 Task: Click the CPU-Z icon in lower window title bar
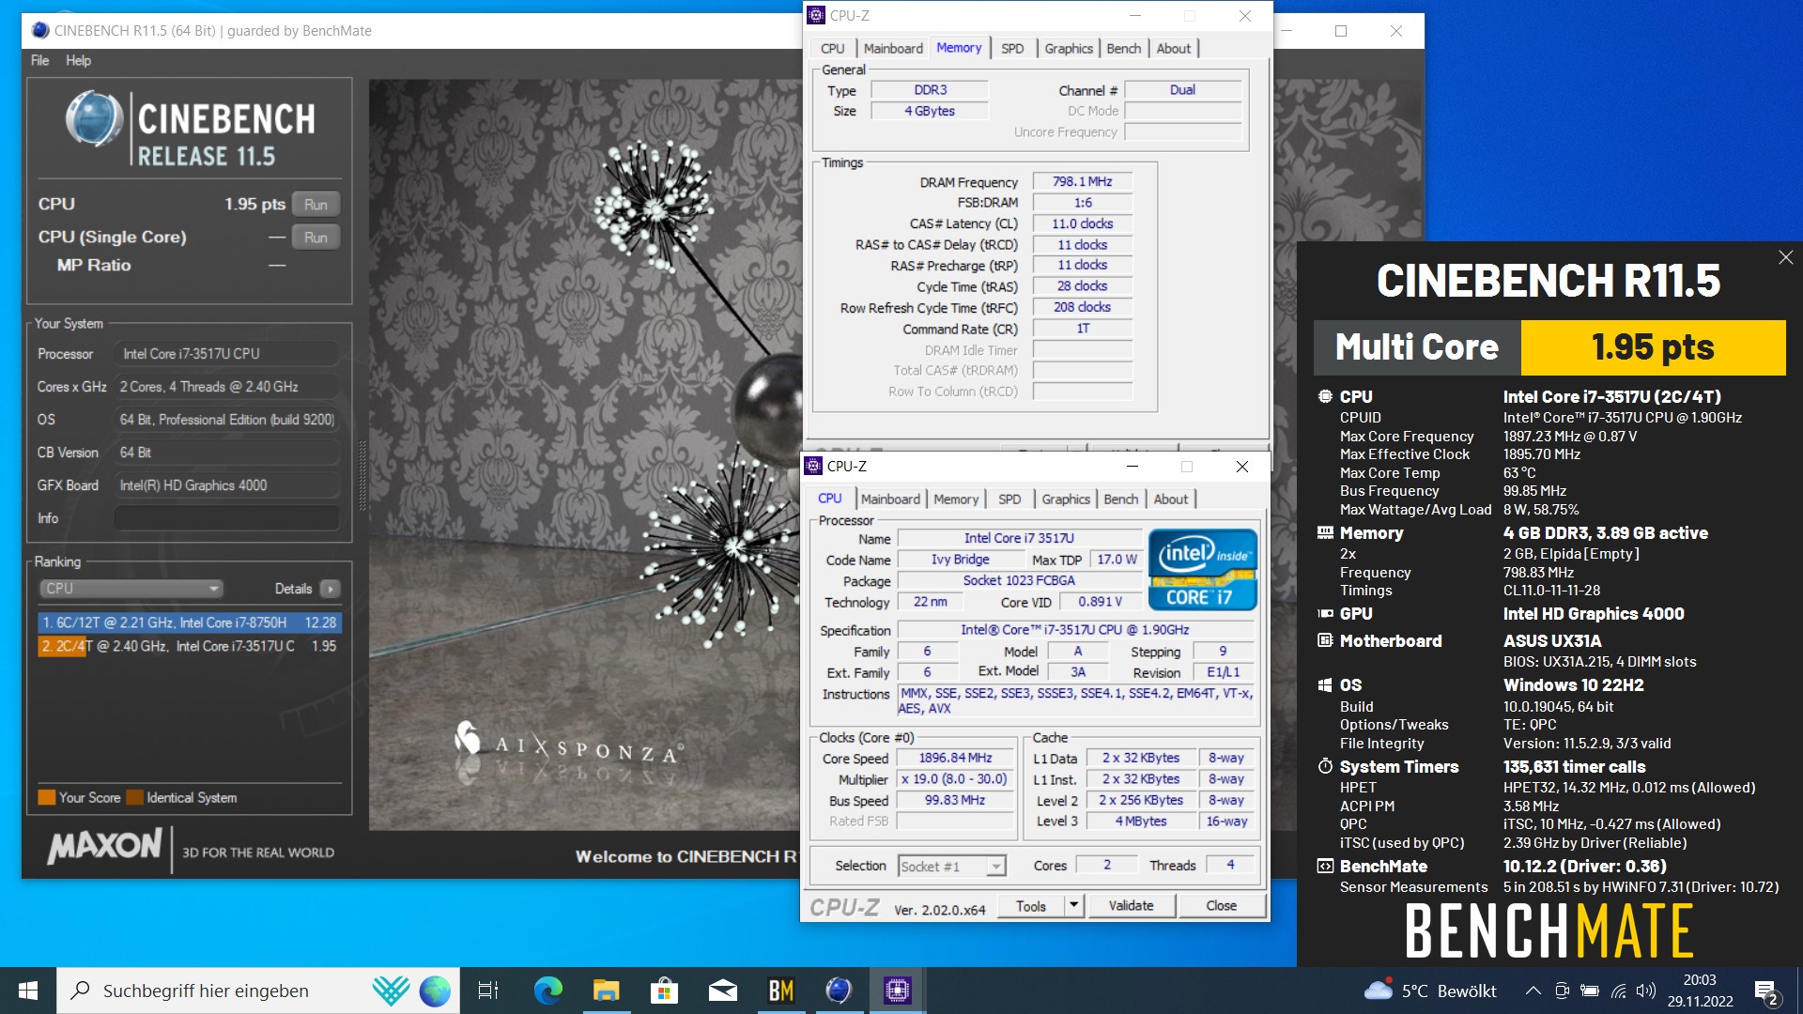[x=814, y=467]
